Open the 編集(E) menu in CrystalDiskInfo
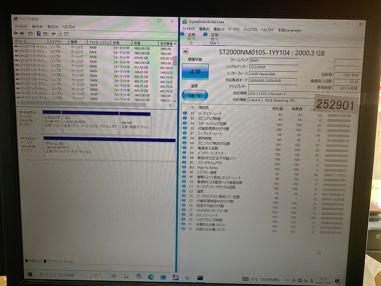This screenshot has height=286, width=381. click(x=204, y=29)
